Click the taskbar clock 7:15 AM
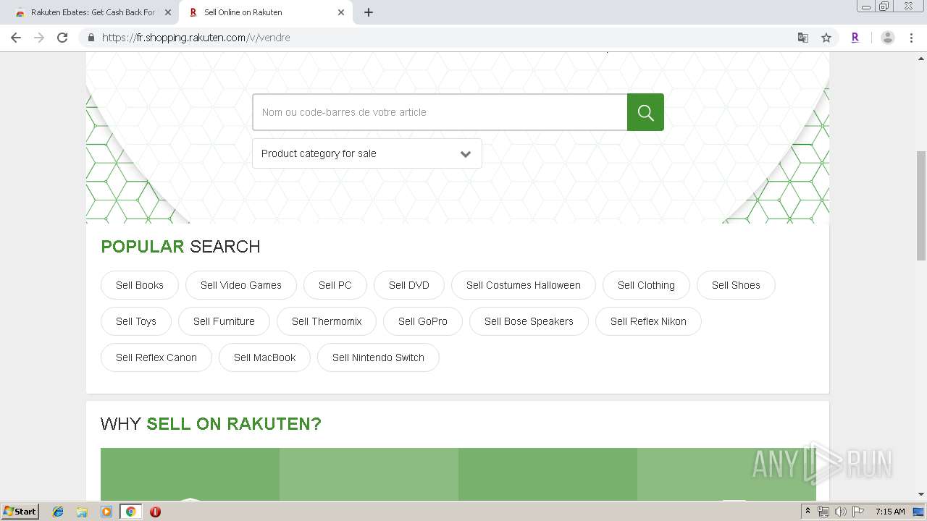 [x=890, y=512]
